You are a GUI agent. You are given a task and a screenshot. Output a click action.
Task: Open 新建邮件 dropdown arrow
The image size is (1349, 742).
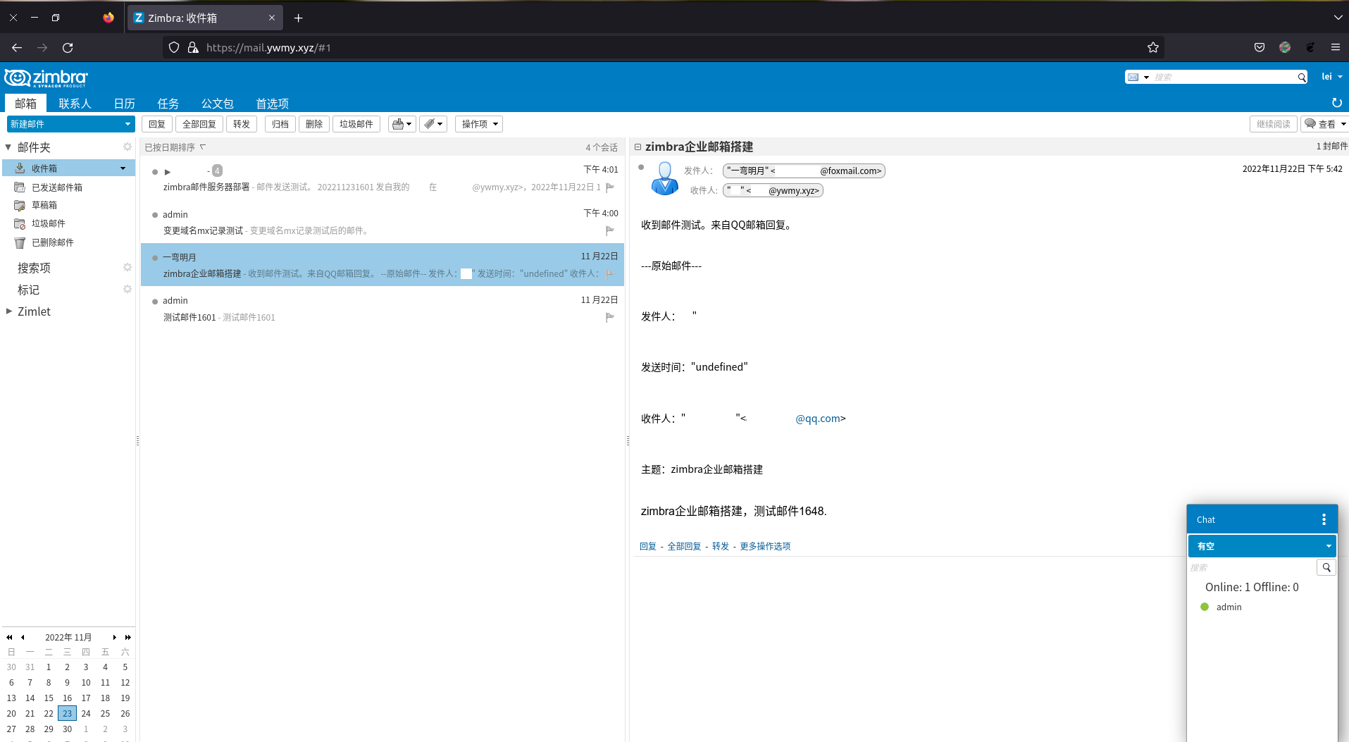pos(128,124)
